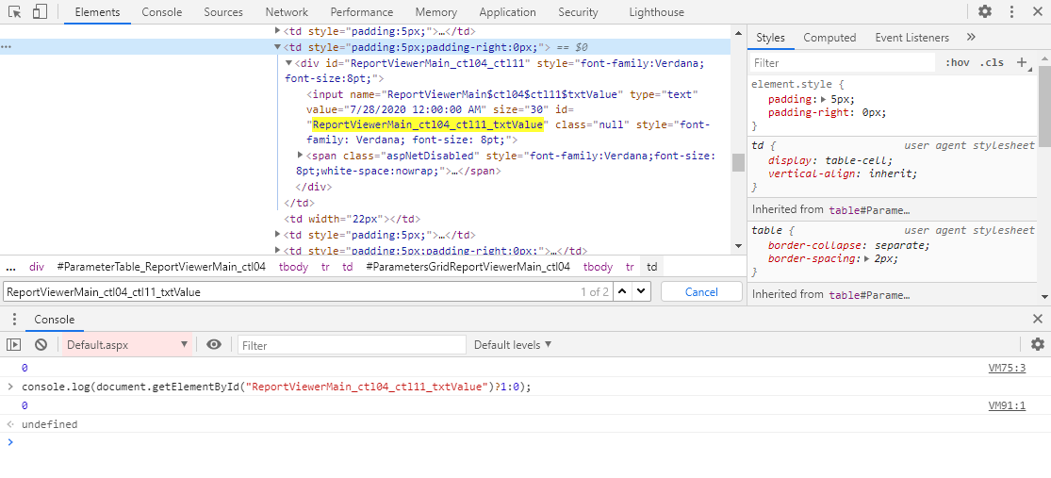Clear the console icon
This screenshot has width=1051, height=478.
41,344
